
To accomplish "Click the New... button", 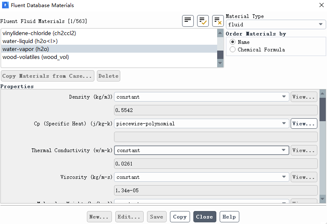I will pyautogui.click(x=99, y=217).
